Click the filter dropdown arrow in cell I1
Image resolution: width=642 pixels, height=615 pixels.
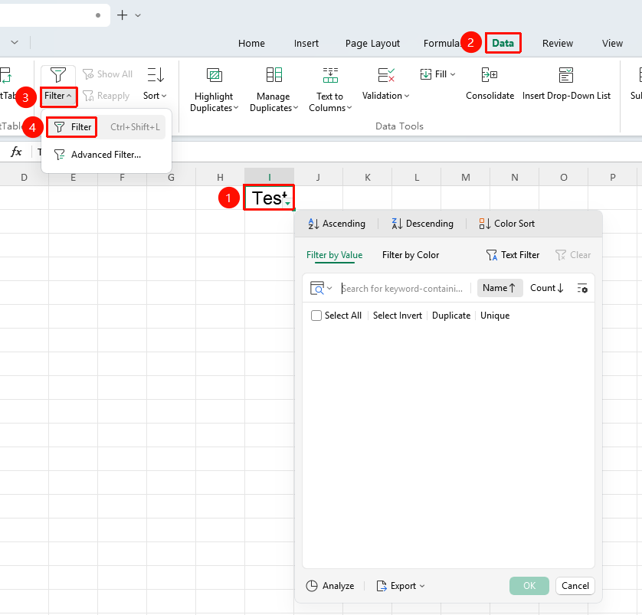pyautogui.click(x=288, y=204)
